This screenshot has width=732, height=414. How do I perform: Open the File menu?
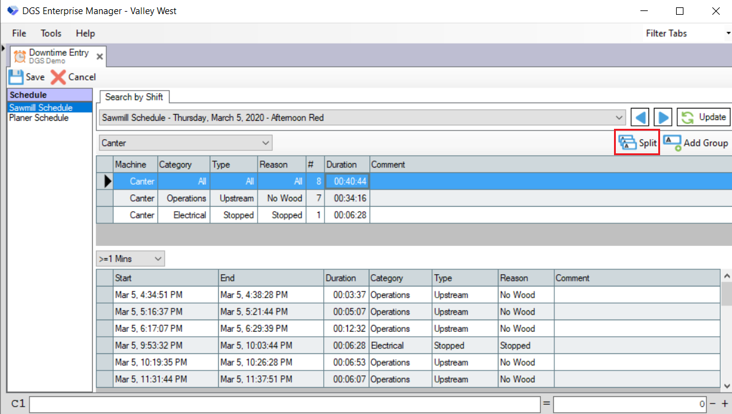19,33
